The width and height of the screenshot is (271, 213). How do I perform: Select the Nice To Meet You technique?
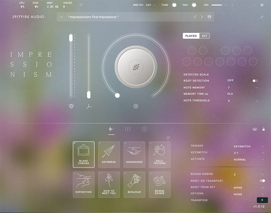pos(109,185)
